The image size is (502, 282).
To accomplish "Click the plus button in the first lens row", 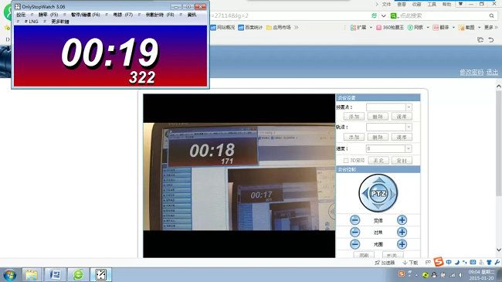I will [x=402, y=220].
